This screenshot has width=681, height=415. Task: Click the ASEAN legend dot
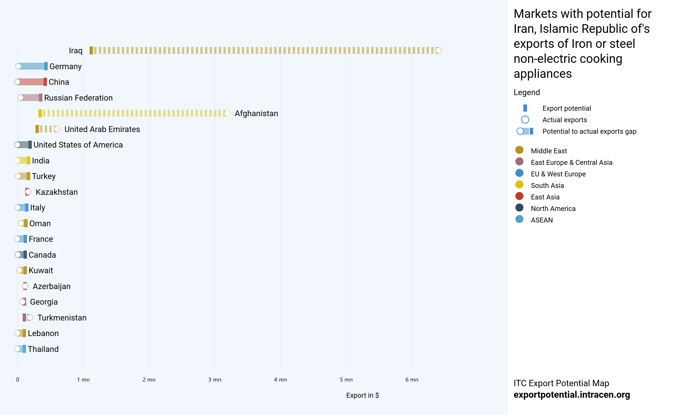click(x=519, y=219)
